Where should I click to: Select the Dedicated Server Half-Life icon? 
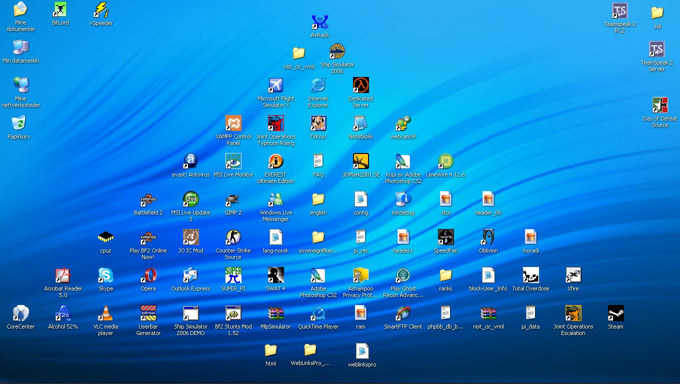pyautogui.click(x=360, y=85)
